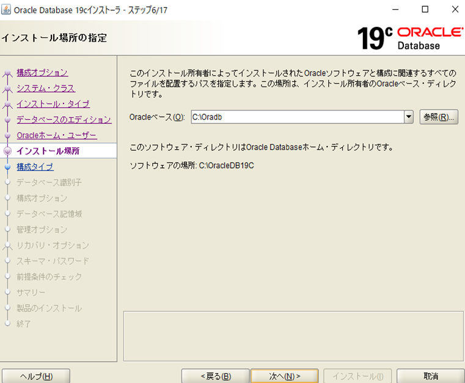465x383 pixels.
Task: Open the 構成オプション step link
Action: (42, 73)
